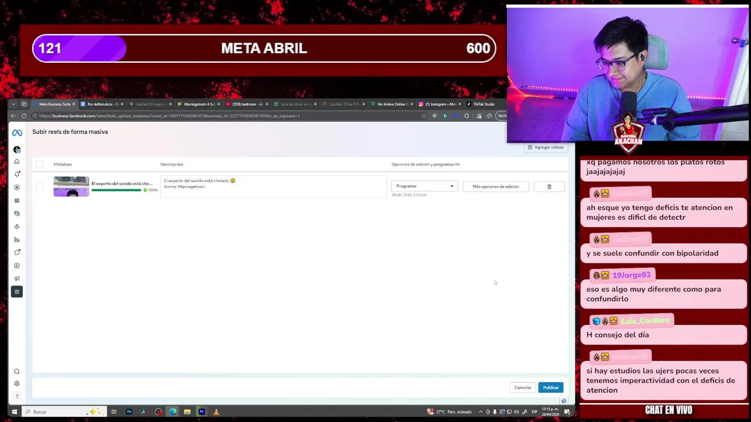Open VLC from the taskbar
Image resolution: width=751 pixels, height=422 pixels.
216,411
